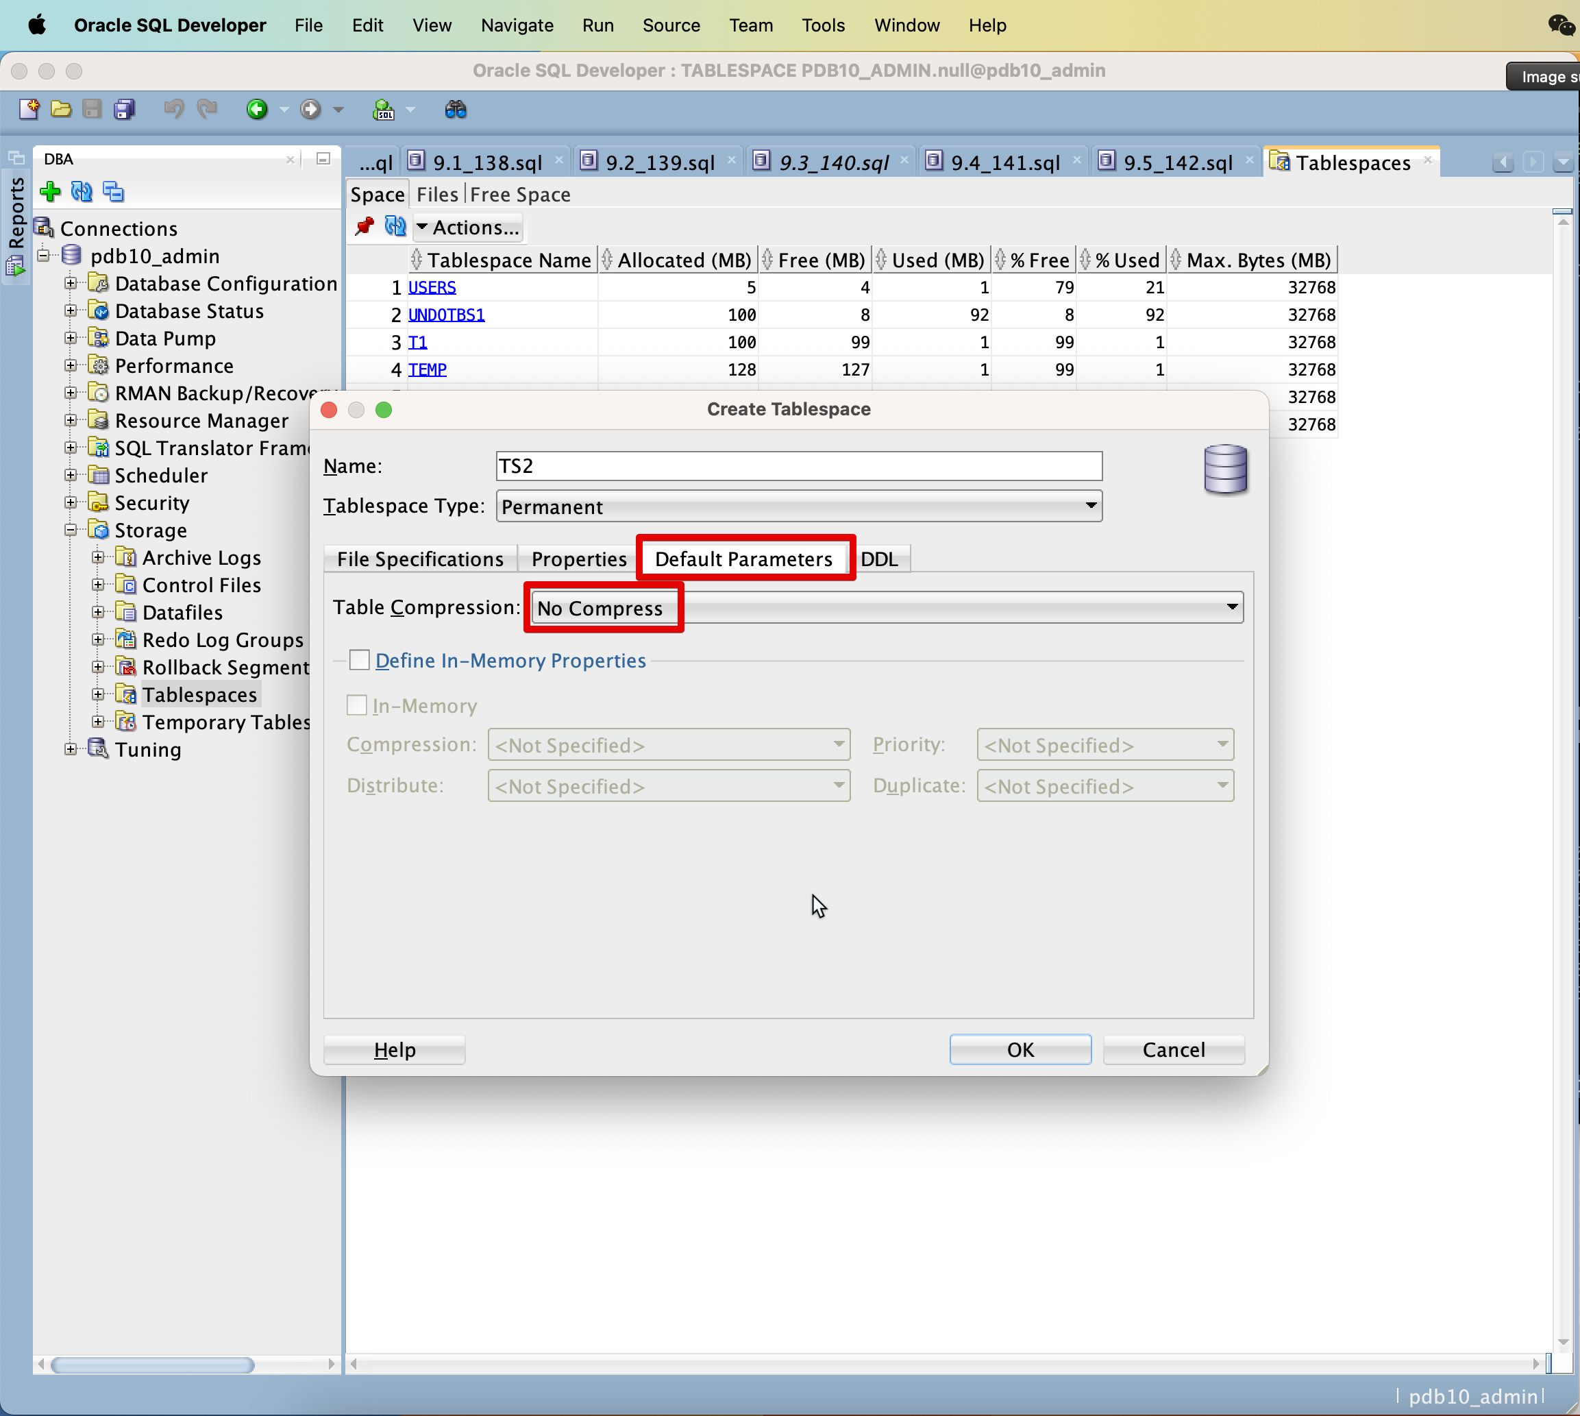1580x1416 pixels.
Task: Open the Table Compression dropdown
Action: [887, 608]
